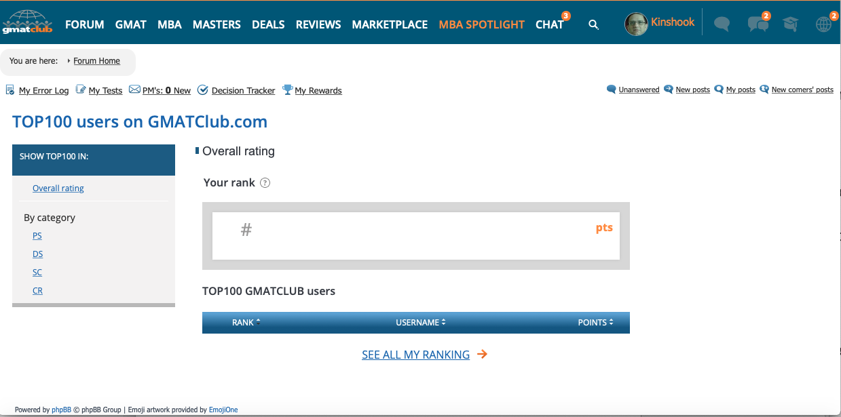Click the Kinshook username
This screenshot has height=417, width=841.
(x=673, y=22)
